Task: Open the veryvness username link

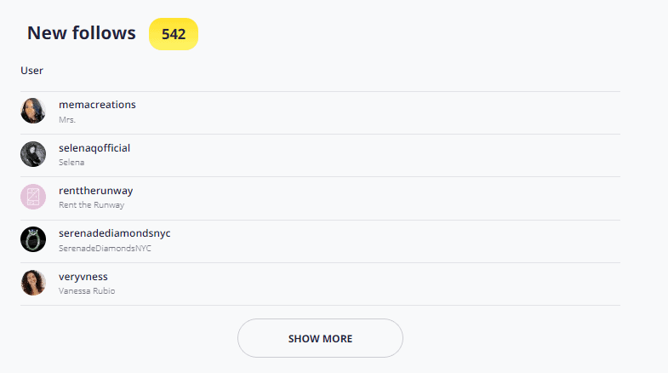Action: (83, 277)
